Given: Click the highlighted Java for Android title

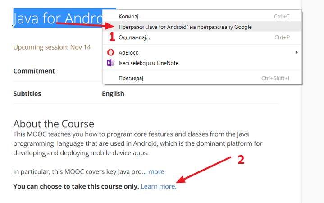Looking at the screenshot, I should point(58,18).
